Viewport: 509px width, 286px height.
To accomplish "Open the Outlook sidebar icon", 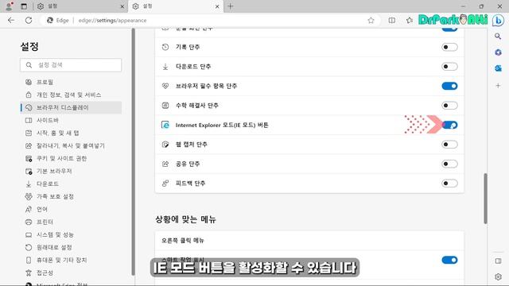I will pos(498,68).
